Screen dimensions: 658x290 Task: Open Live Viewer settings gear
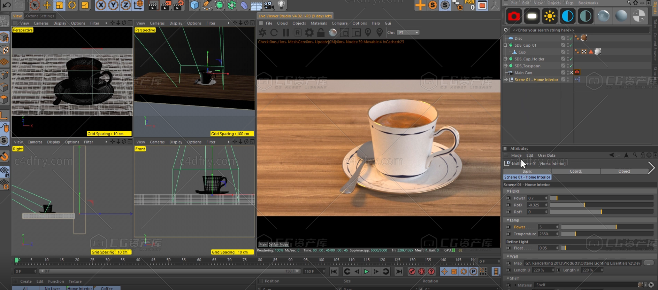(309, 32)
